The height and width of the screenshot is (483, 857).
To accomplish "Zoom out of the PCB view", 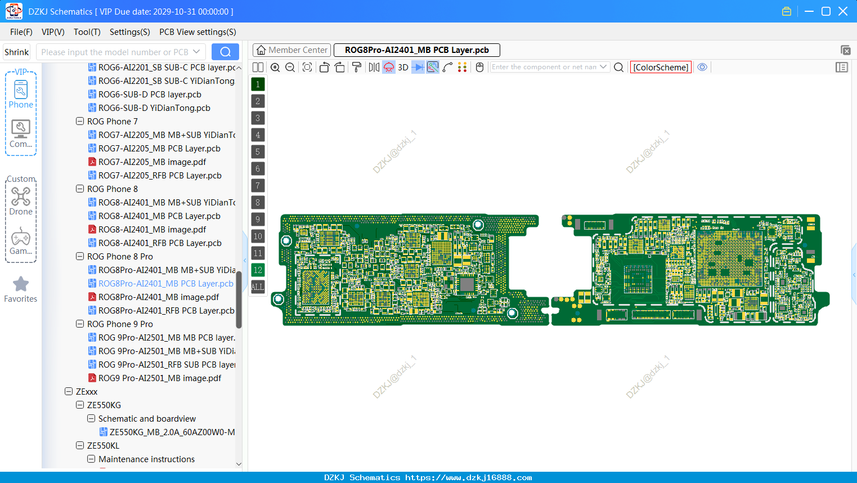I will pyautogui.click(x=290, y=67).
